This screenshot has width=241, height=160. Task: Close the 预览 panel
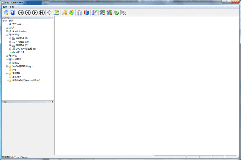click(52, 102)
